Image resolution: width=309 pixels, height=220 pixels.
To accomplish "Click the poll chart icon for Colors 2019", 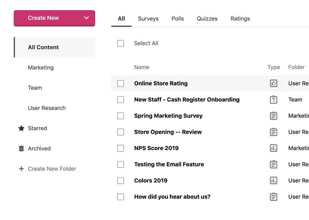I will click(x=274, y=180).
